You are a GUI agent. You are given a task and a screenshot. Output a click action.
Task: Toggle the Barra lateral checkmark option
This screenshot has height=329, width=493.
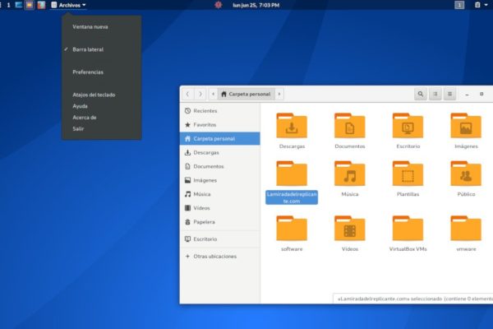(x=87, y=49)
